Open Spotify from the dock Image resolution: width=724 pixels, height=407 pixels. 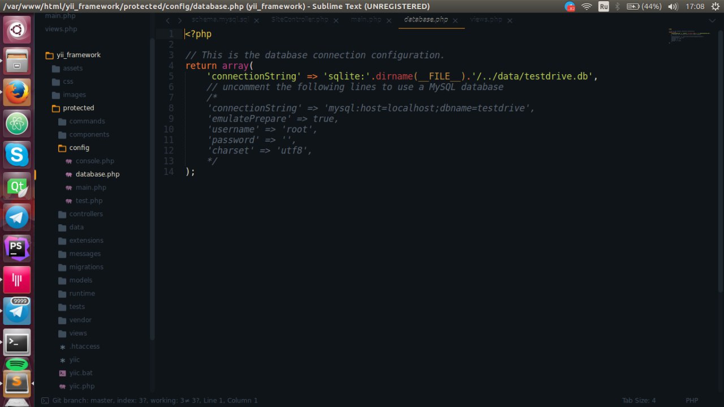pyautogui.click(x=17, y=363)
